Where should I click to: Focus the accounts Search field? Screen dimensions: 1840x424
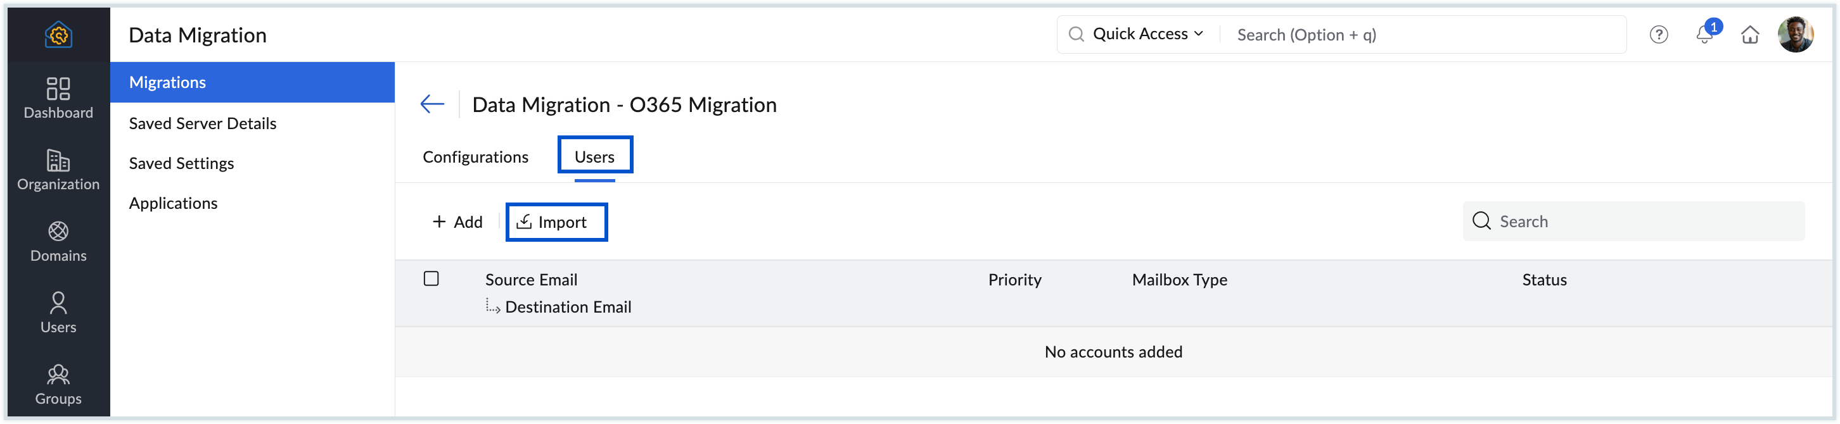click(1643, 221)
